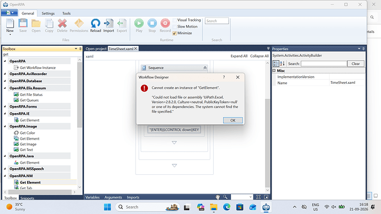Switch to the Open project tab
Viewport: 381px width, 214px height.
coord(96,49)
